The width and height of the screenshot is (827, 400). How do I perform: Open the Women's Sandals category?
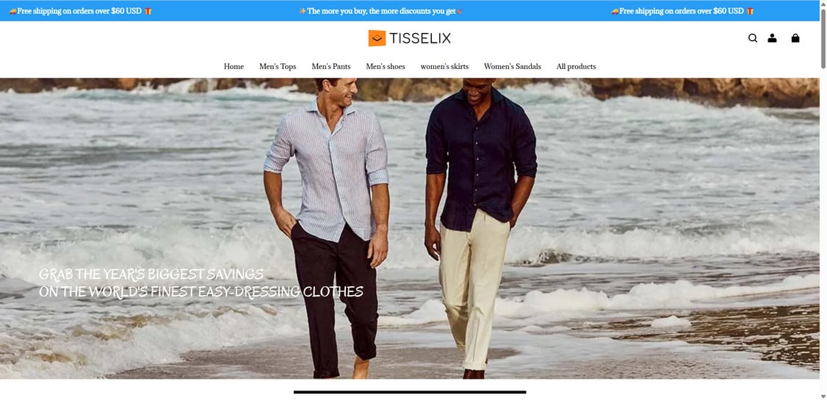click(x=513, y=66)
